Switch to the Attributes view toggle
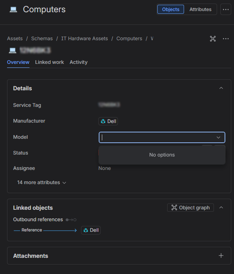 tap(200, 9)
